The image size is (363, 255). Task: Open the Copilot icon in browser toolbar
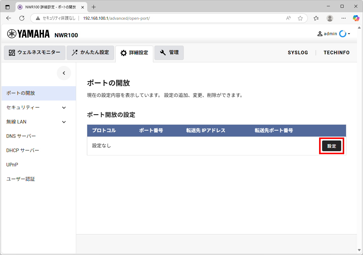pos(356,18)
